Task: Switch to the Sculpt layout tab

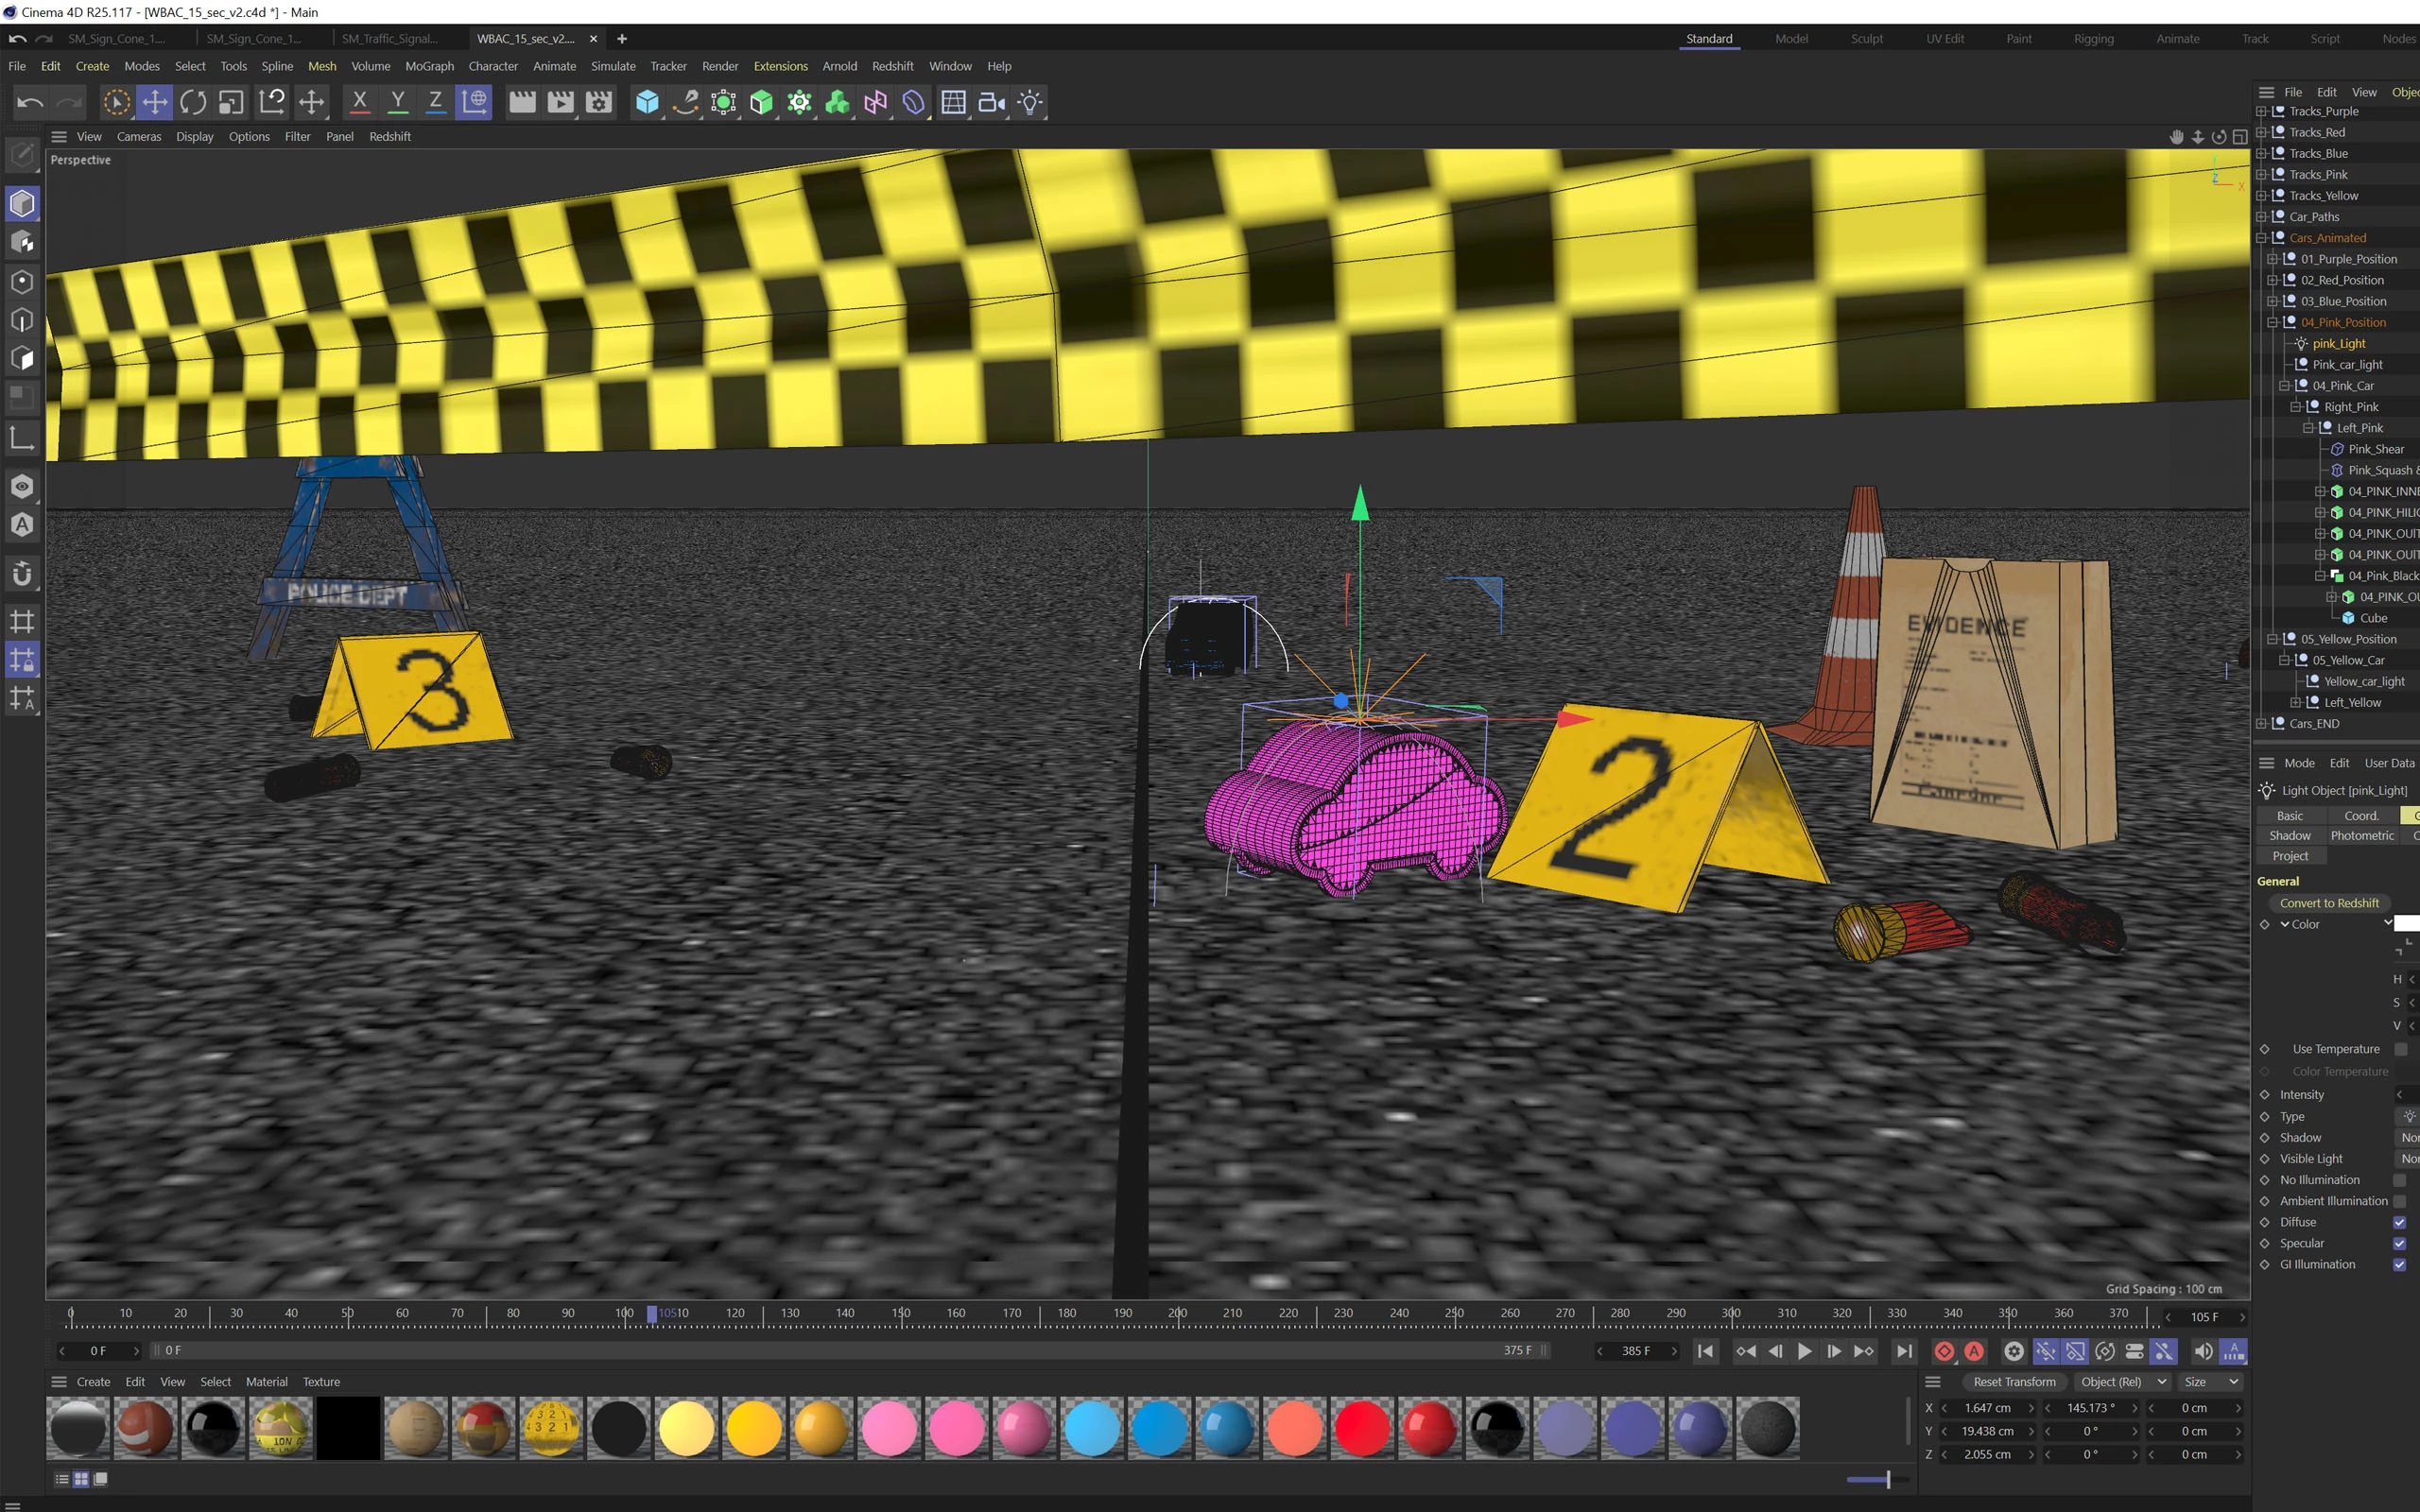Action: click(x=1866, y=39)
